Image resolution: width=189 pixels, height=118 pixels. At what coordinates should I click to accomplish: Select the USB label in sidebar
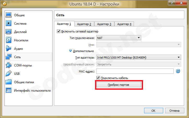click(x=17, y=74)
